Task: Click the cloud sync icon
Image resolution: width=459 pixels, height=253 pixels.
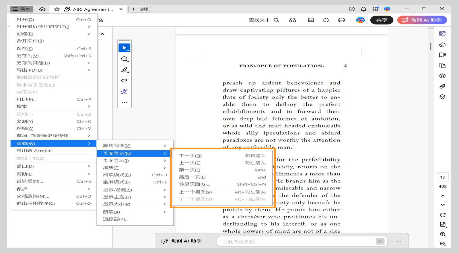Action: (x=326, y=20)
